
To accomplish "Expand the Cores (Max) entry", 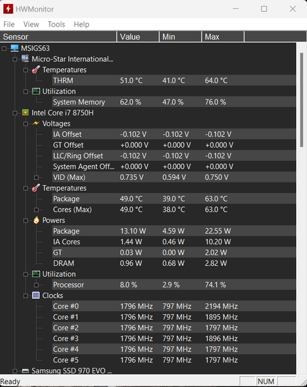I will click(x=36, y=210).
